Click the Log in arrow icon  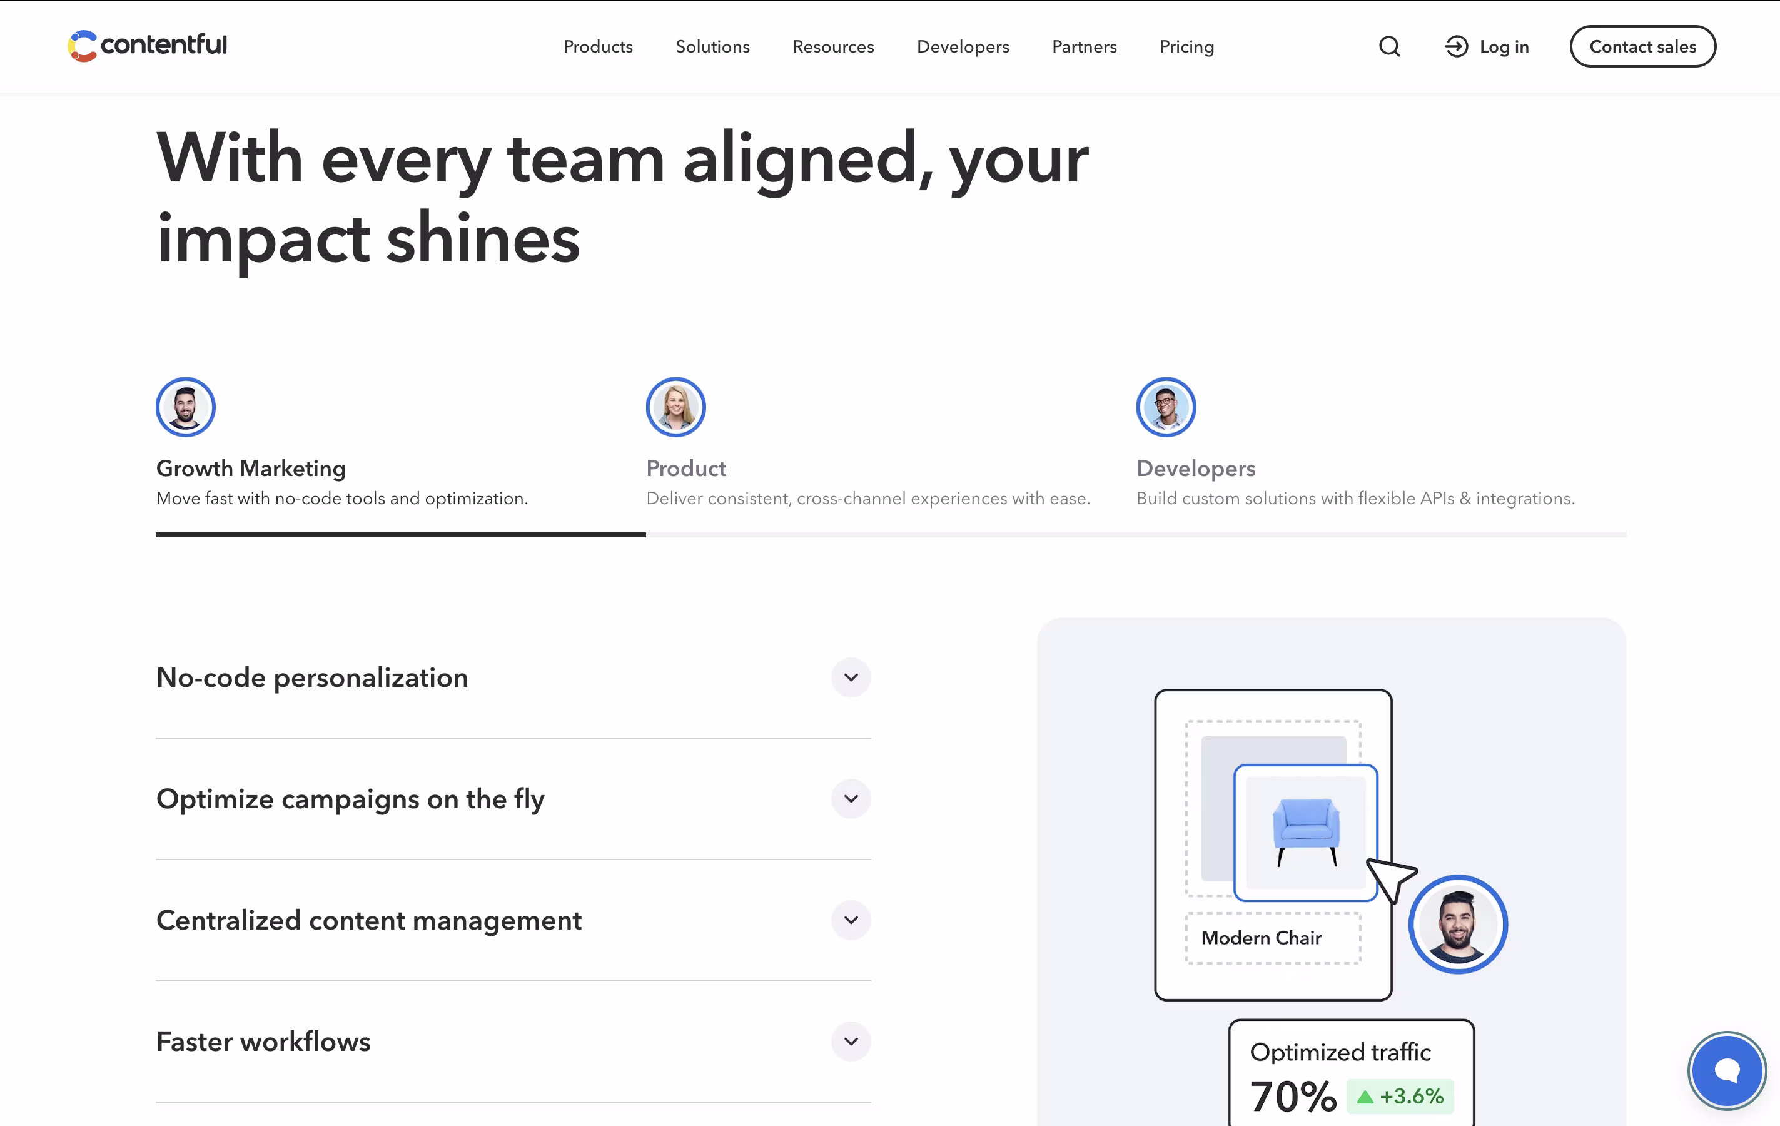(1456, 46)
